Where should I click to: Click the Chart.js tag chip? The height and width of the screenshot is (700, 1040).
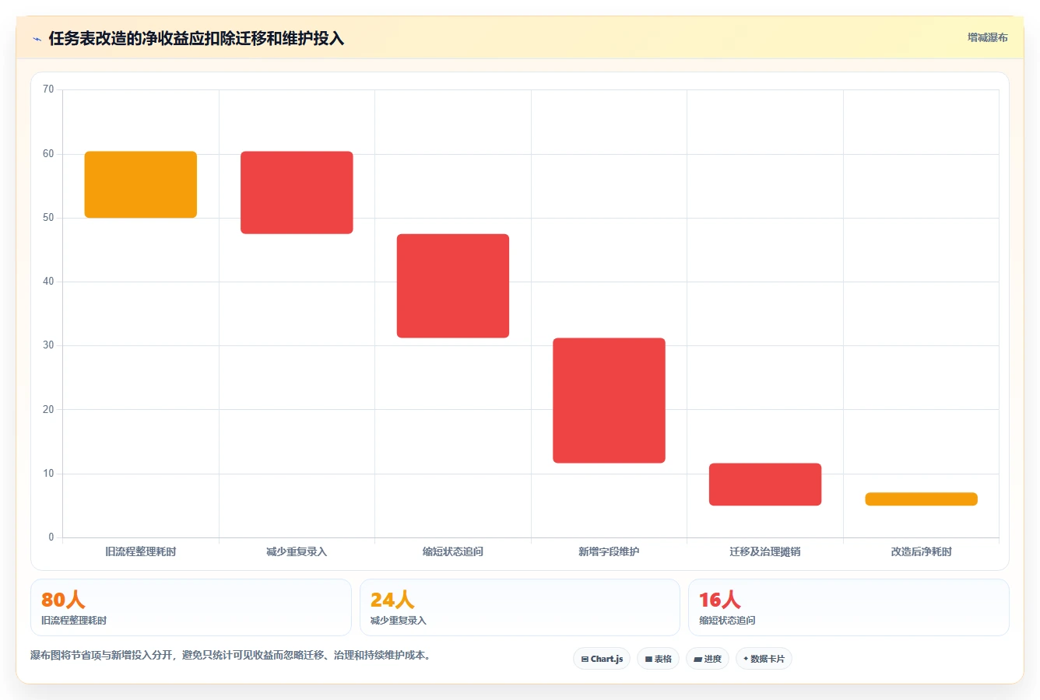(602, 659)
